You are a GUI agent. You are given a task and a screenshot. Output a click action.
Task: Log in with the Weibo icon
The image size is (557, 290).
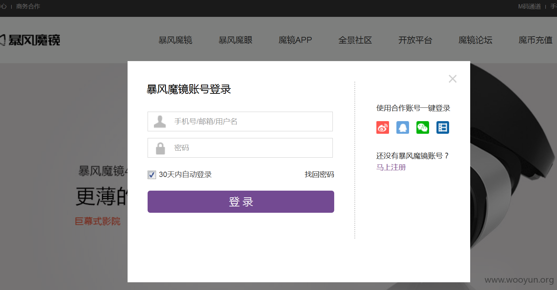383,127
